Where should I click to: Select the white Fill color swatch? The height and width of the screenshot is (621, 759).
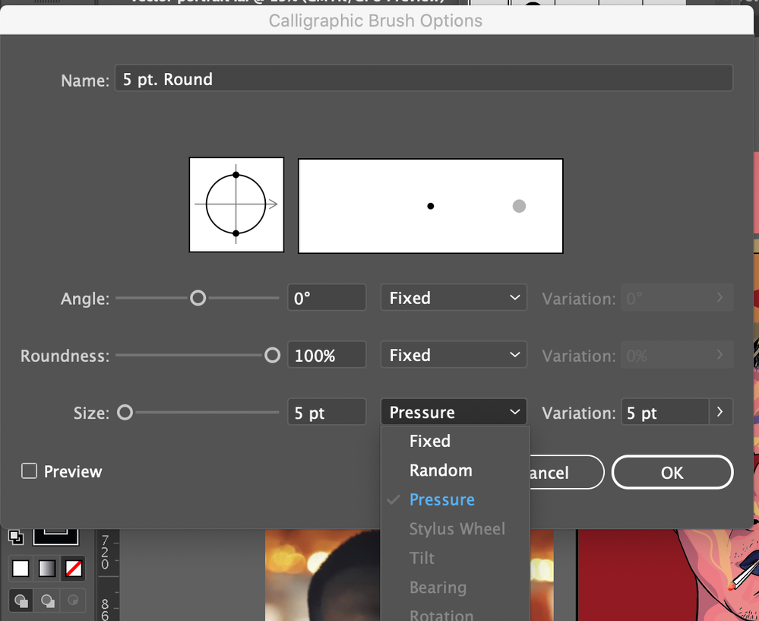pyautogui.click(x=20, y=568)
